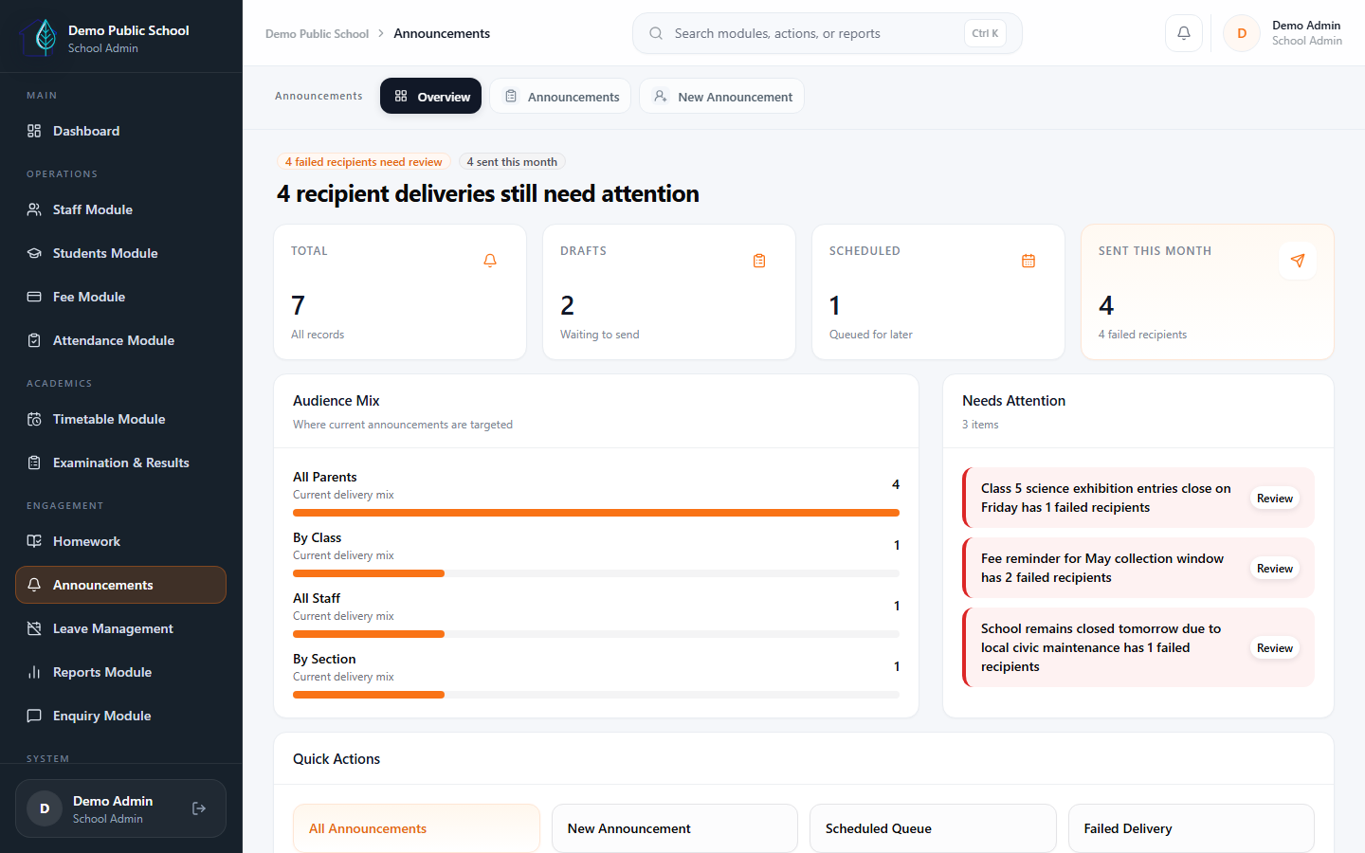Click the Students Module graduation cap icon
The width and height of the screenshot is (1365, 853).
pos(34,253)
